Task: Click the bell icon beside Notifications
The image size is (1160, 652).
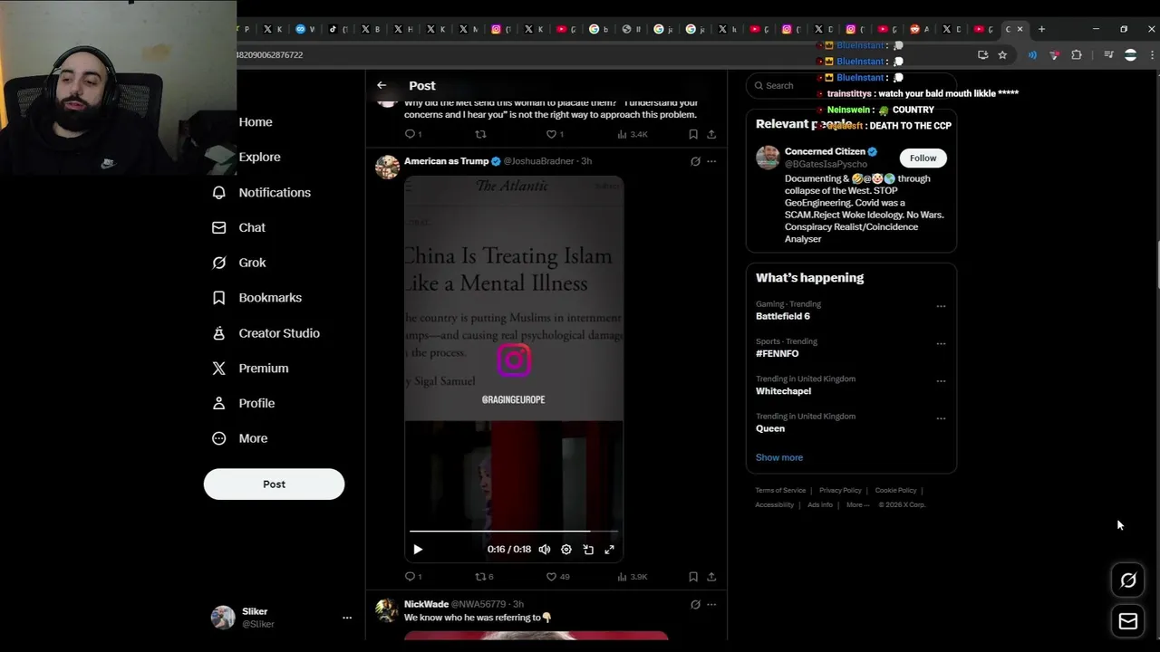Action: point(218,193)
